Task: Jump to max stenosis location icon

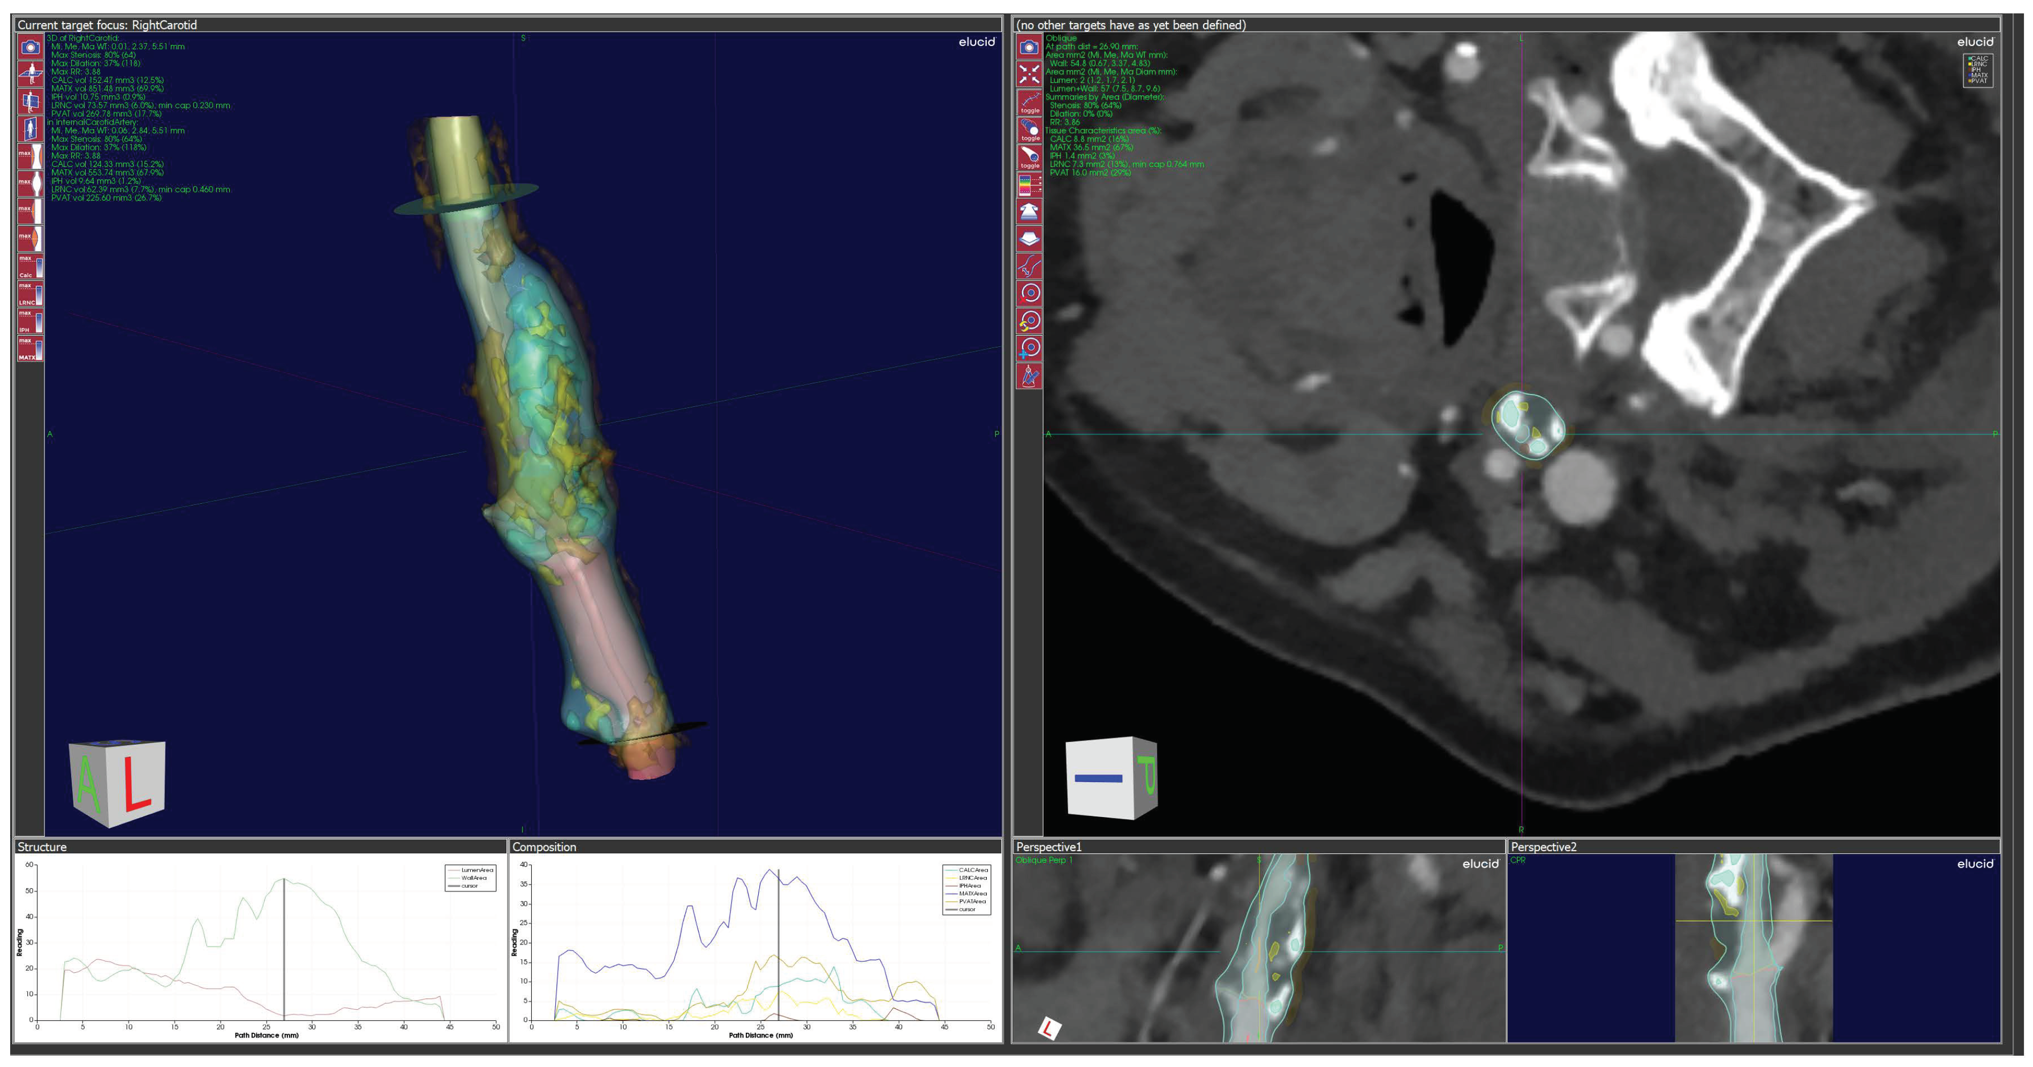Action: (30, 155)
